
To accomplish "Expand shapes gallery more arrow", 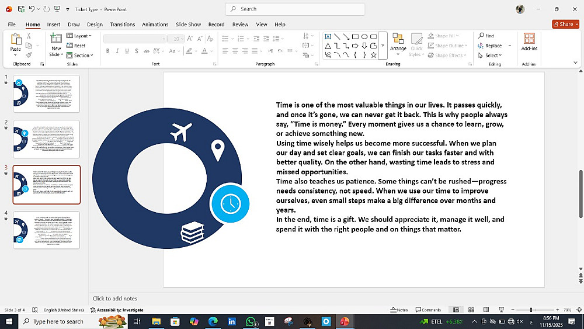I will tap(383, 46).
